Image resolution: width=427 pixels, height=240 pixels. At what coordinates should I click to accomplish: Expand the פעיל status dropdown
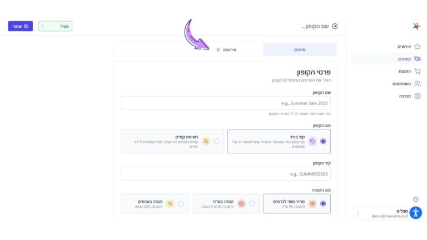[x=55, y=26]
